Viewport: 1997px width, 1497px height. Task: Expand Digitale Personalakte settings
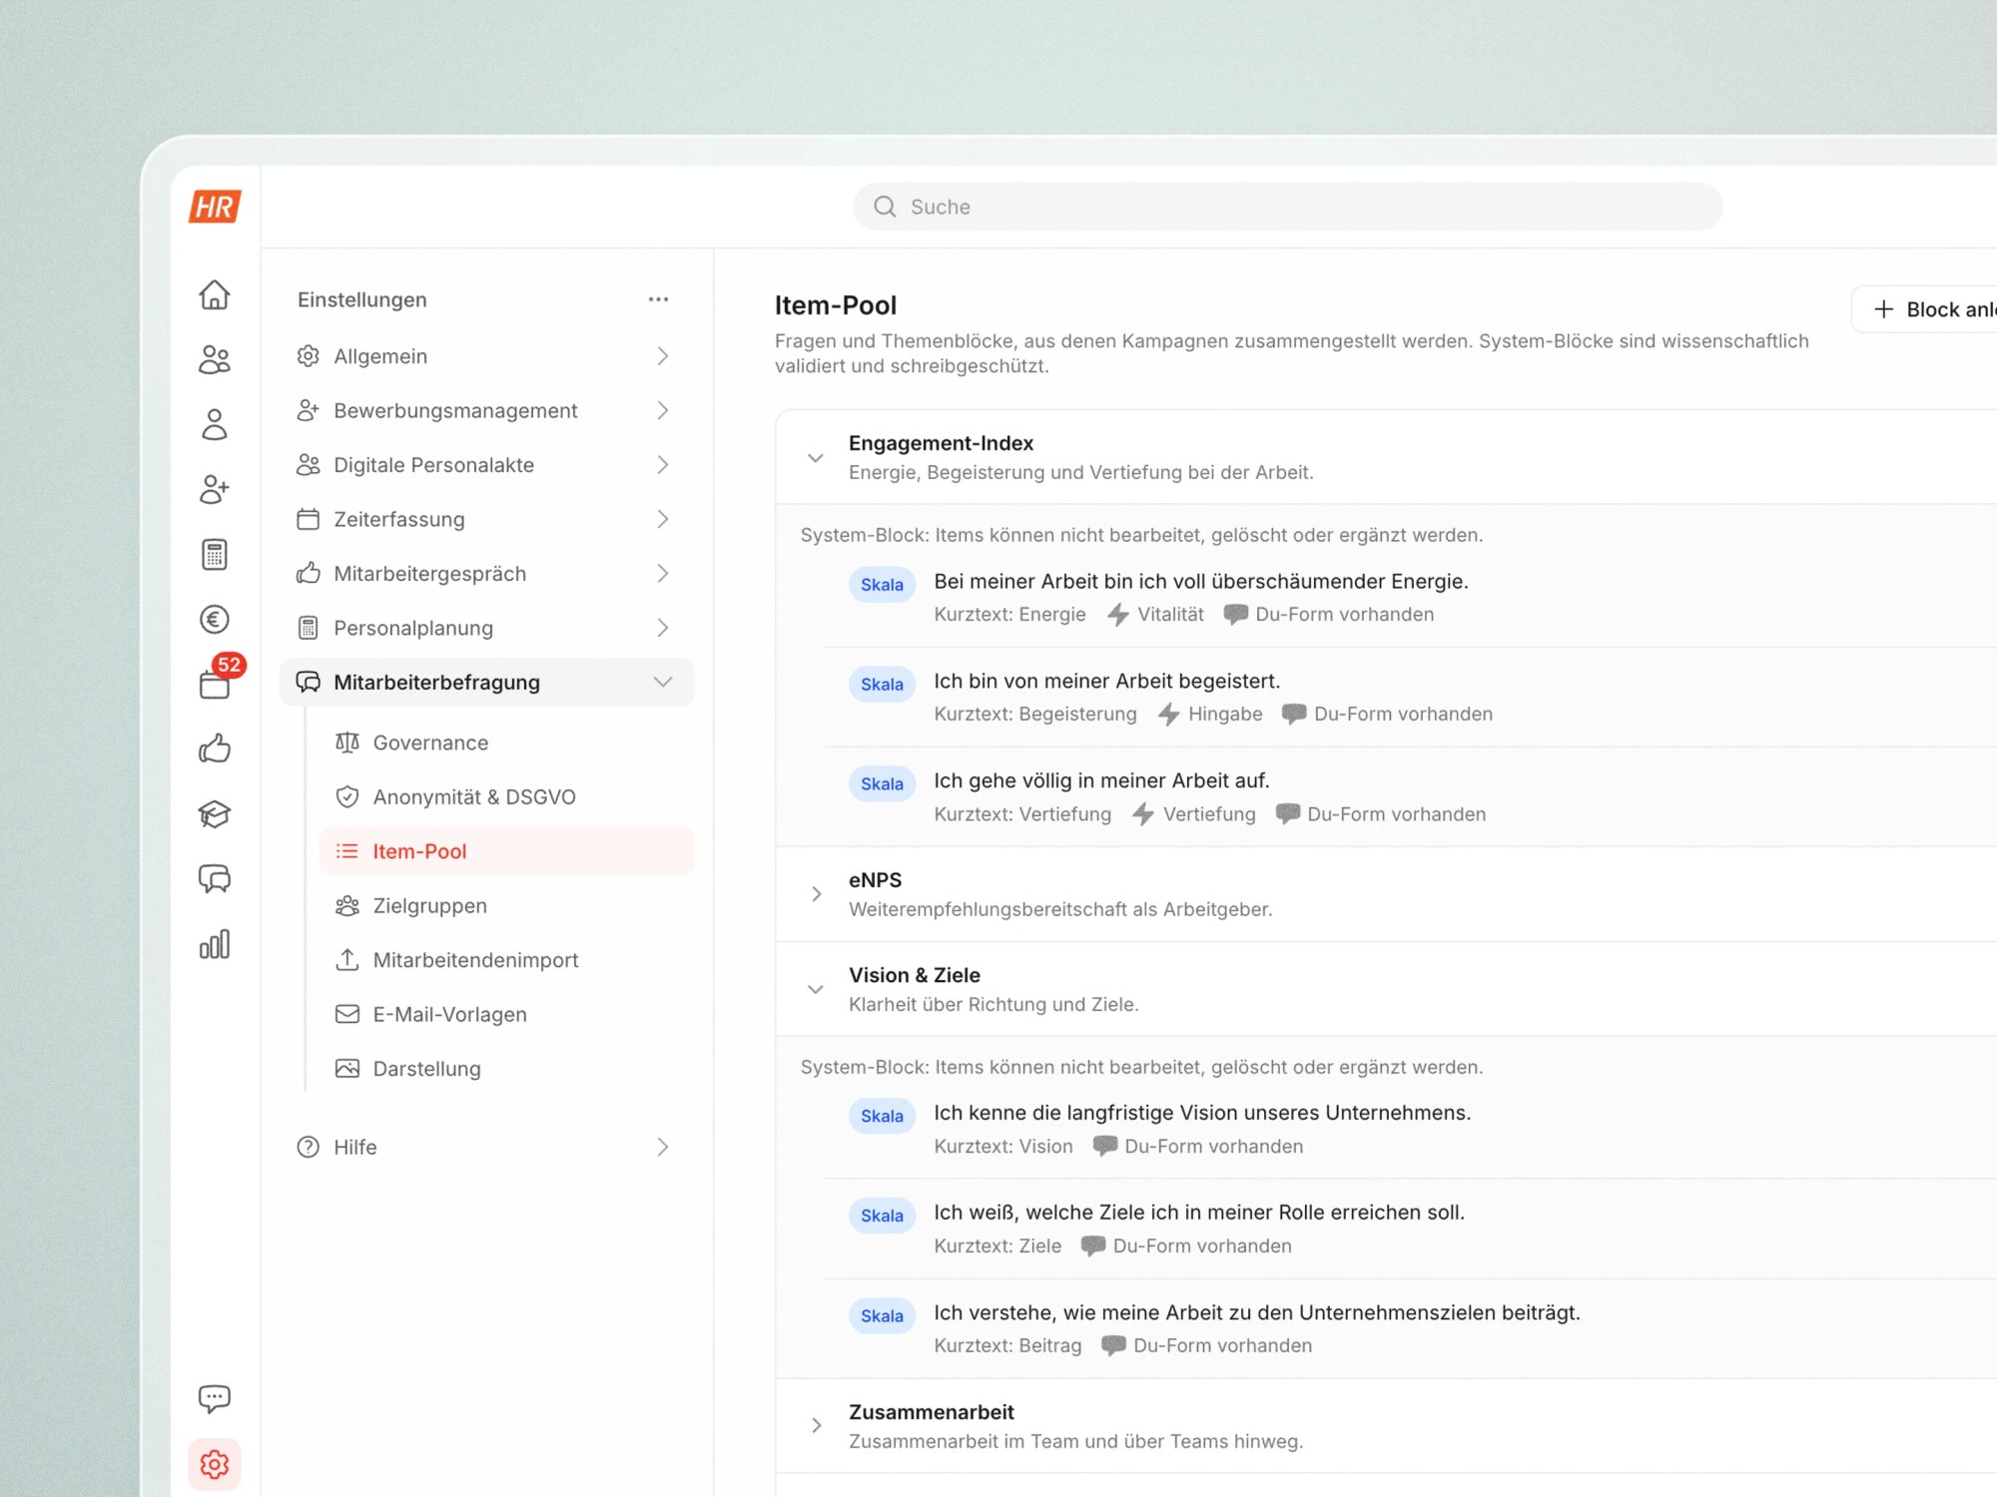[486, 465]
